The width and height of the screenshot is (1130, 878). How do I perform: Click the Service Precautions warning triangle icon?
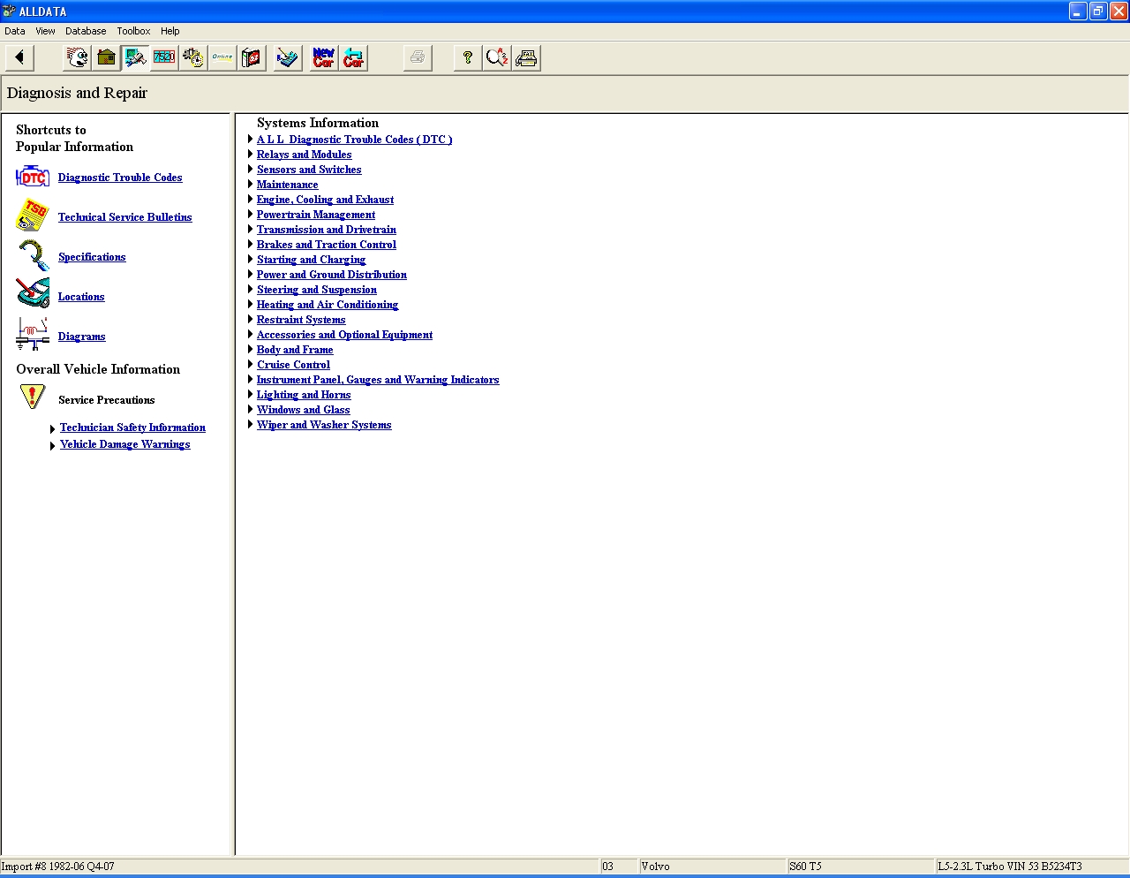coord(33,397)
